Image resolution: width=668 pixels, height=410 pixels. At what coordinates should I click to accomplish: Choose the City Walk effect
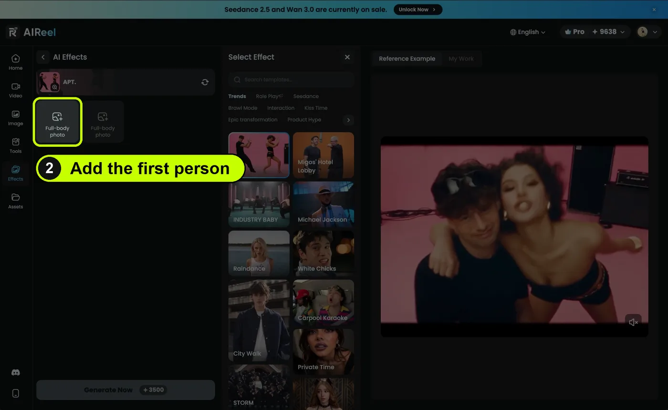tap(259, 320)
